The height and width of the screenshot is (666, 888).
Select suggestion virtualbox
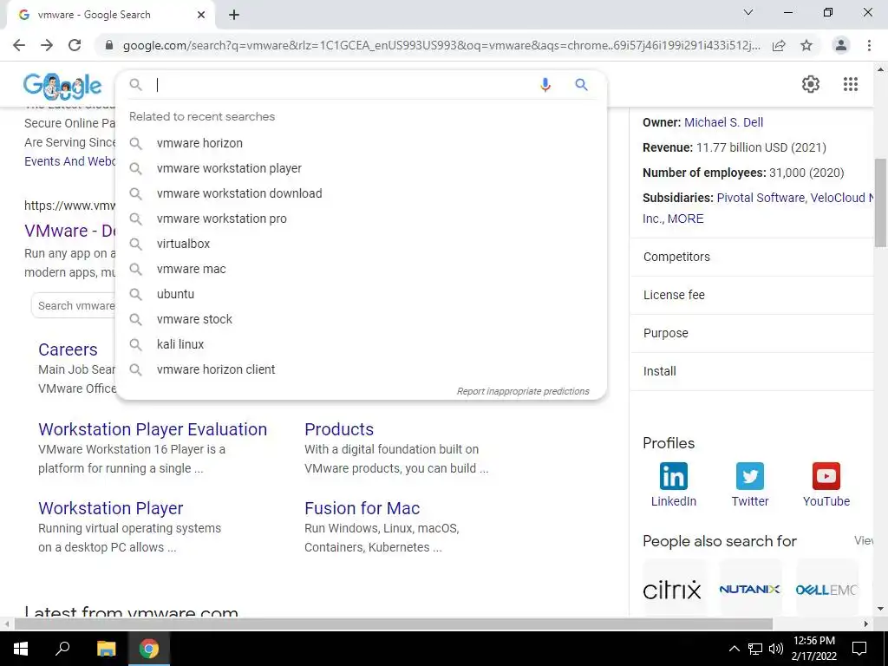pos(361,244)
